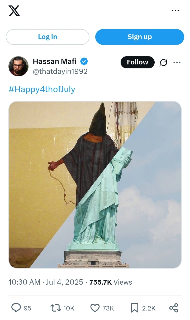Click the repost arrows icon
190x320 pixels.
(56, 308)
